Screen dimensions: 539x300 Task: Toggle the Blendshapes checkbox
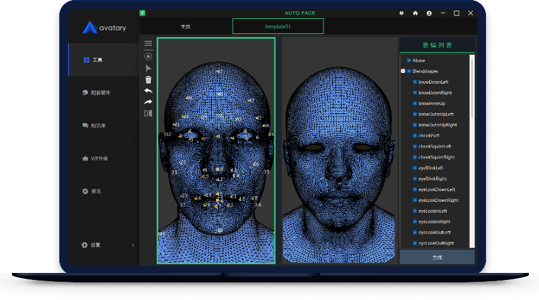pyautogui.click(x=409, y=71)
